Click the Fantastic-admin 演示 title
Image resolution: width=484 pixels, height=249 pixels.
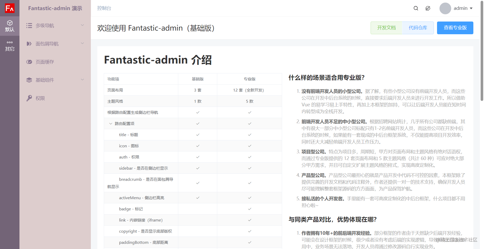click(x=55, y=8)
